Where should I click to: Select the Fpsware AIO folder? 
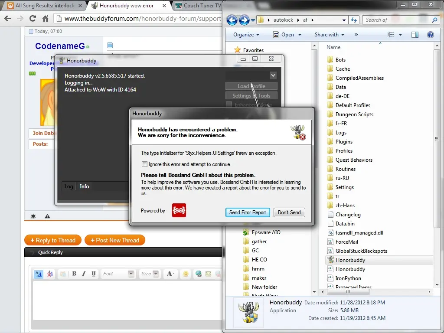[x=266, y=232]
